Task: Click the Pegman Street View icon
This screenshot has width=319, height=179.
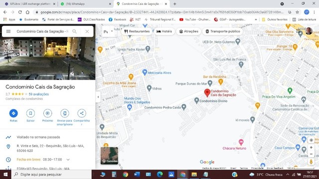Action: (x=311, y=162)
